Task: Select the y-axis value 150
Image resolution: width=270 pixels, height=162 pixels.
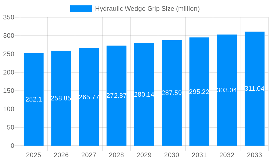Action: pyautogui.click(x=8, y=91)
